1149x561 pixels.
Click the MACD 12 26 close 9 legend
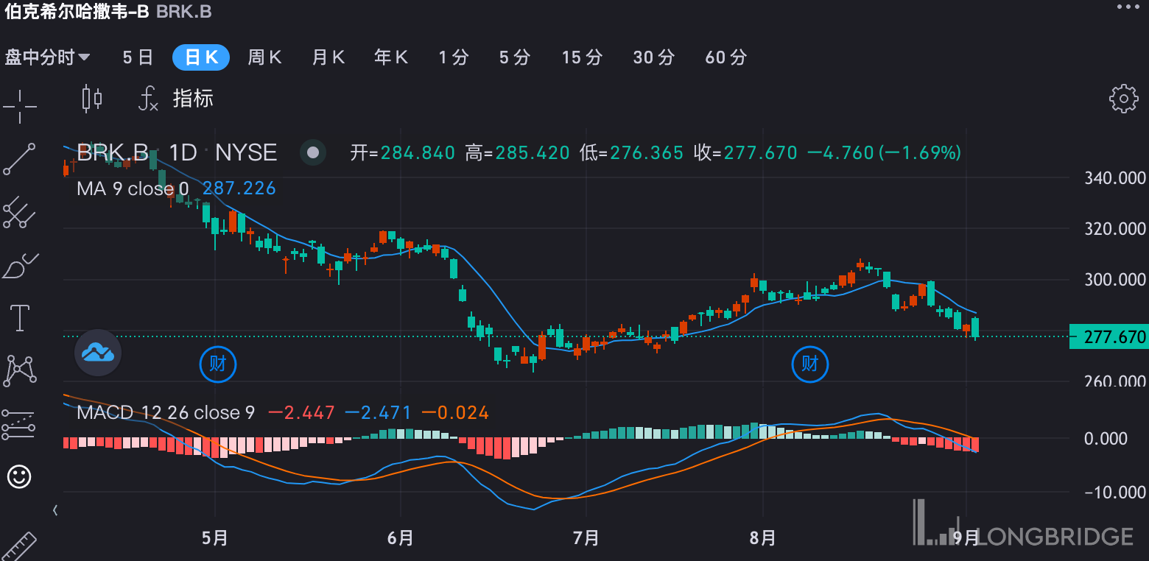point(166,412)
